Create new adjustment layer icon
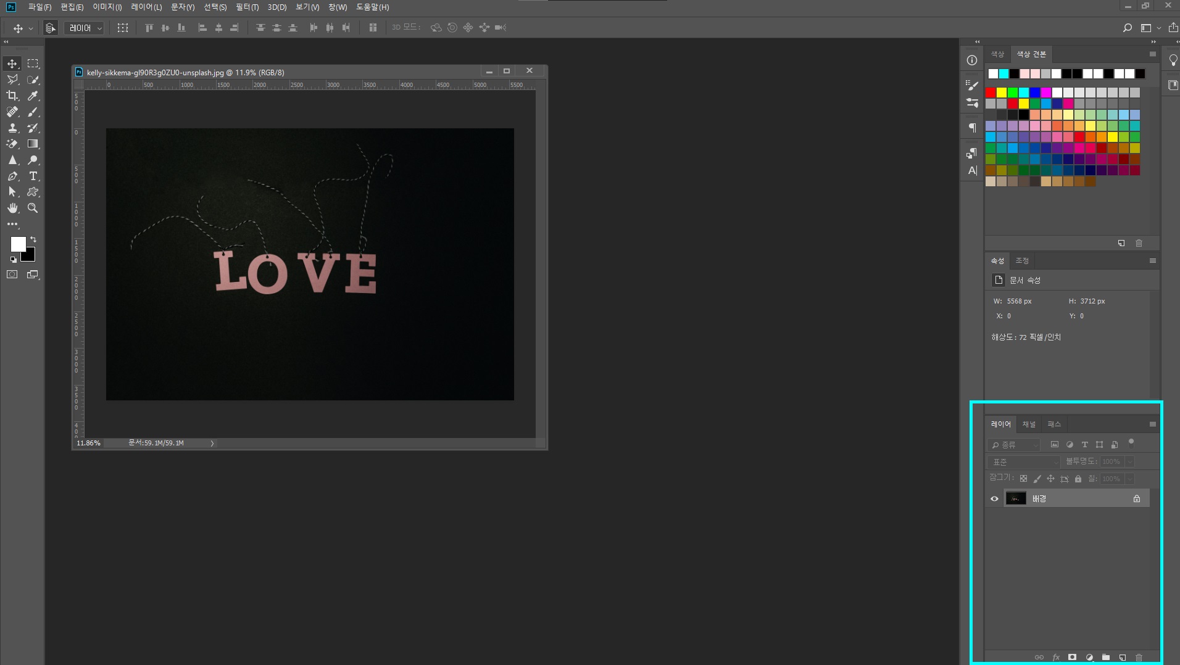This screenshot has width=1180, height=665. [x=1089, y=657]
